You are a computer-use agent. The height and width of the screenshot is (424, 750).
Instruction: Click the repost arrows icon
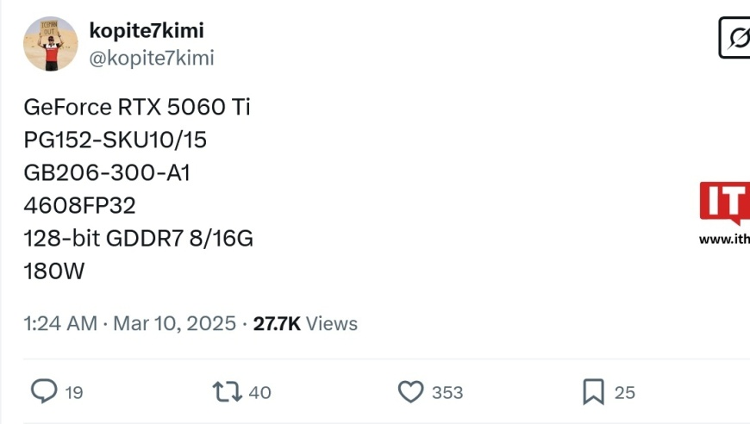point(228,391)
